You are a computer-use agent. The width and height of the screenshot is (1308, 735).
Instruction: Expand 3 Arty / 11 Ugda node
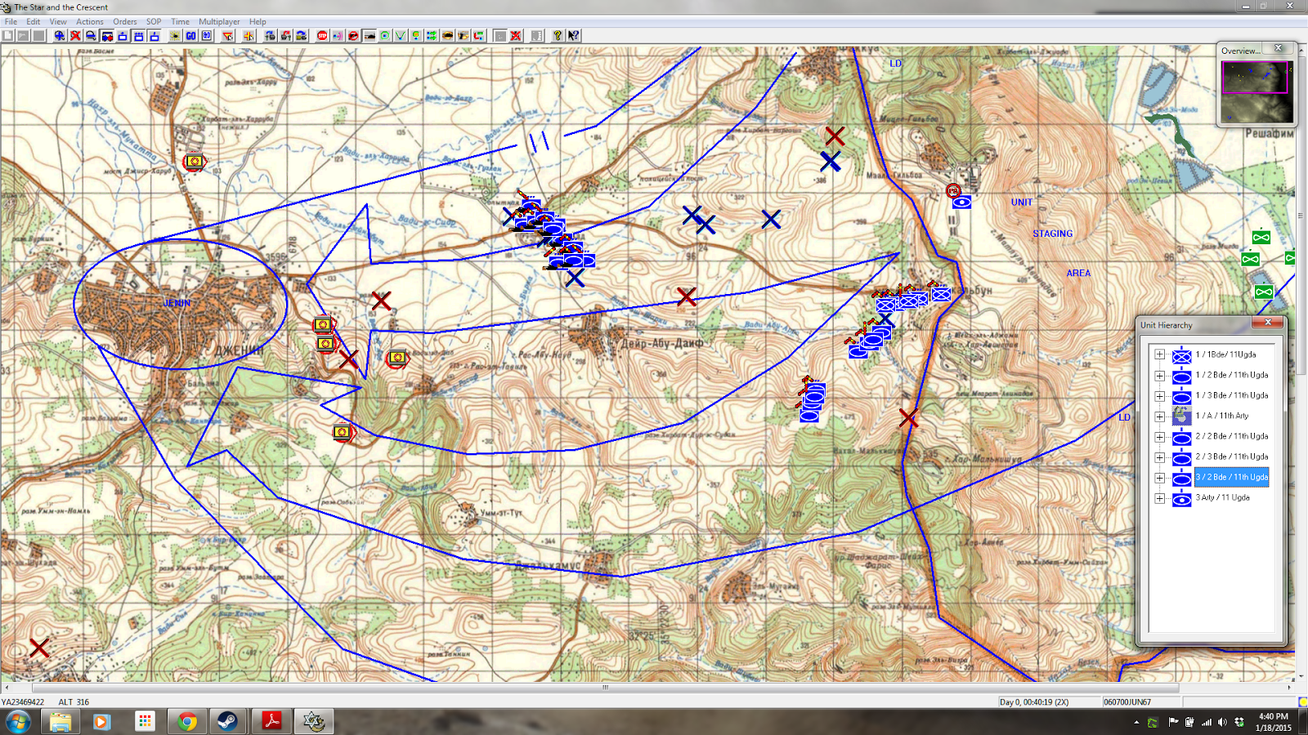tap(1159, 498)
